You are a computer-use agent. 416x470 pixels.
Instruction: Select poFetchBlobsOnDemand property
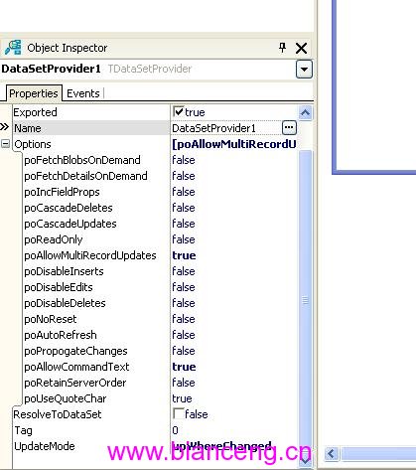coord(82,160)
